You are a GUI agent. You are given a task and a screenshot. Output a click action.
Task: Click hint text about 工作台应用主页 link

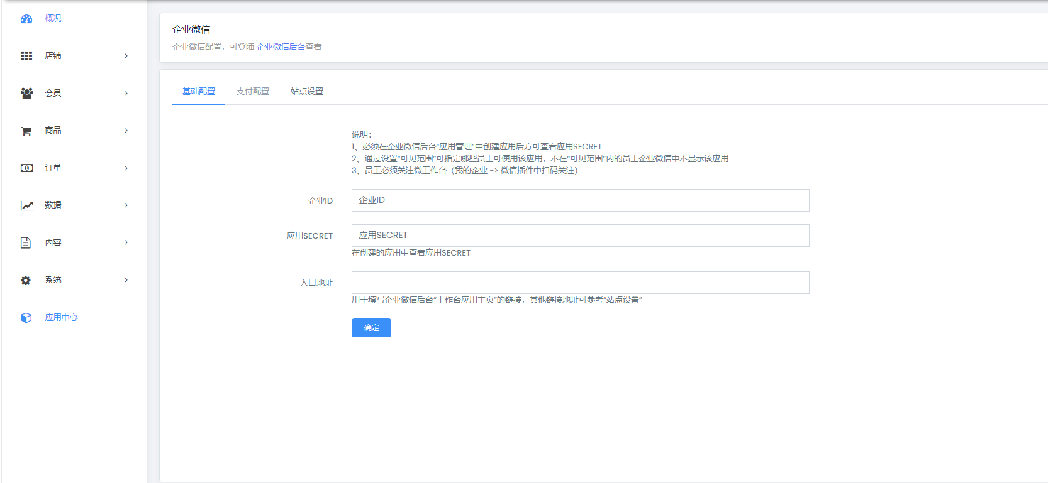(x=496, y=300)
